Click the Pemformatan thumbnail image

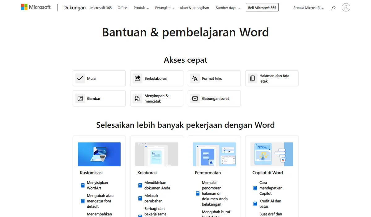(x=214, y=154)
